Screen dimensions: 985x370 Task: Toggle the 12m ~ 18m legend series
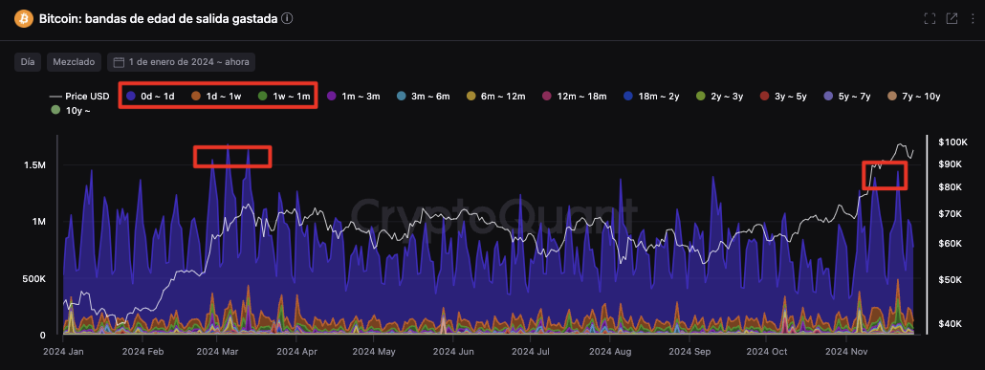(x=574, y=97)
